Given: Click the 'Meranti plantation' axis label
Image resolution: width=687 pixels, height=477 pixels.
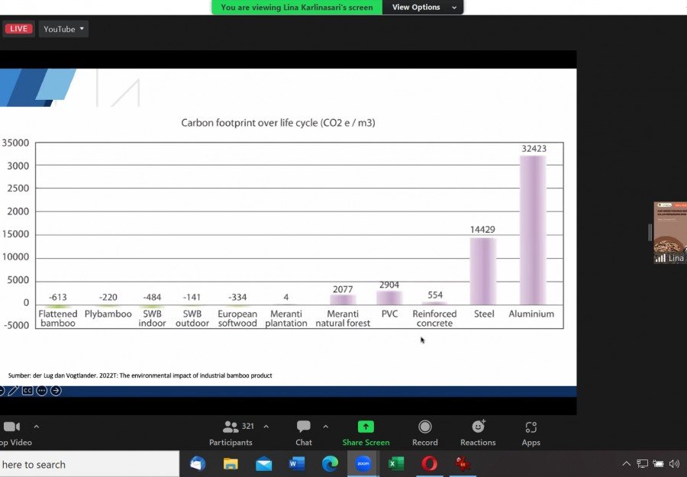Looking at the screenshot, I should click(x=286, y=318).
